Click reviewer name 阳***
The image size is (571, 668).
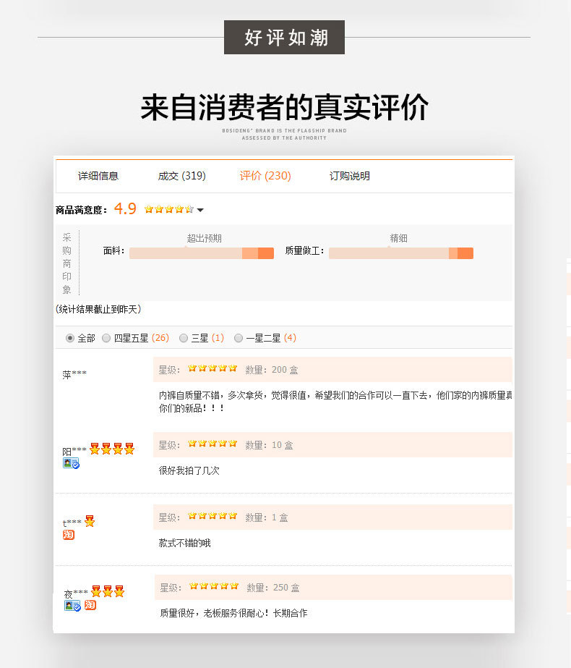[x=74, y=451]
